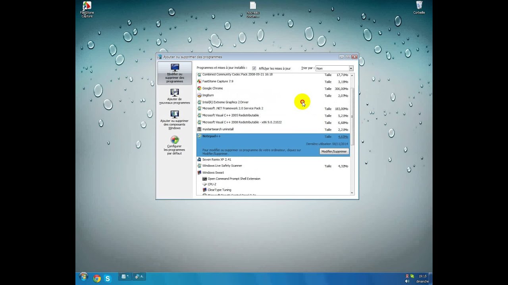Click the Modifier/Supprimer button
The image size is (508, 285).
tap(334, 152)
